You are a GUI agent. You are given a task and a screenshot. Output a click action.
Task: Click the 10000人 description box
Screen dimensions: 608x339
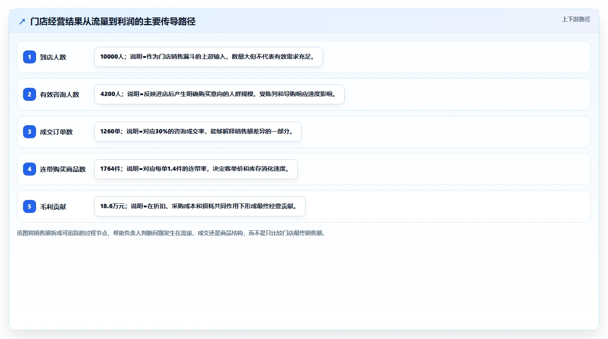(209, 57)
